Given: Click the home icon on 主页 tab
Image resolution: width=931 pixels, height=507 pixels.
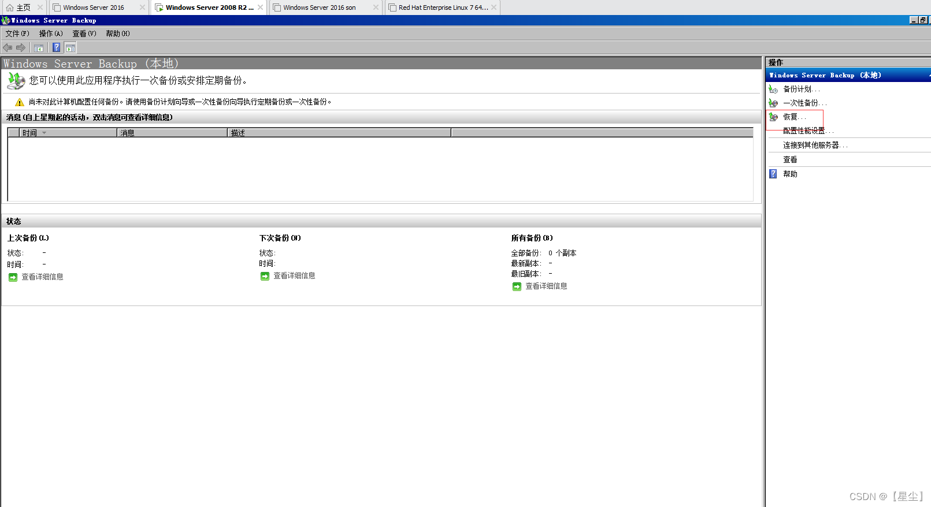Looking at the screenshot, I should (10, 8).
